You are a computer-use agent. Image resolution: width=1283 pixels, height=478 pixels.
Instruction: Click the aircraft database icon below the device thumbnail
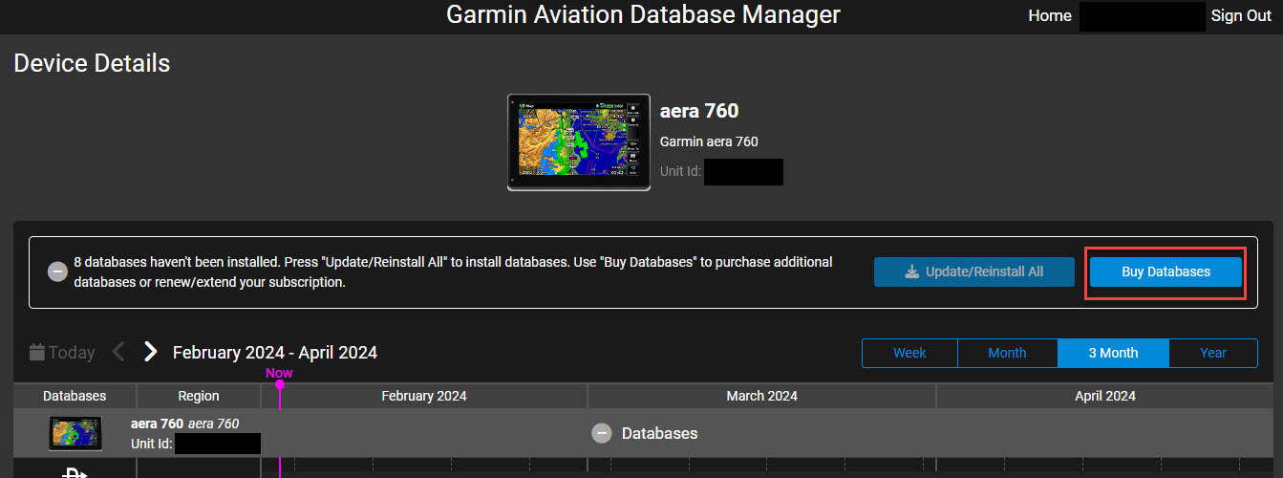75,471
